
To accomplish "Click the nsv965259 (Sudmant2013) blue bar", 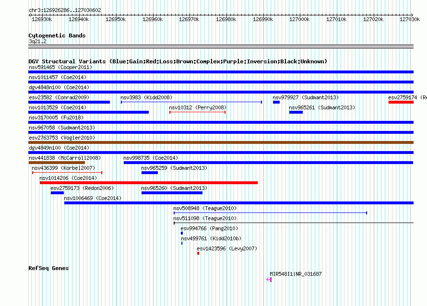I will coord(150,173).
